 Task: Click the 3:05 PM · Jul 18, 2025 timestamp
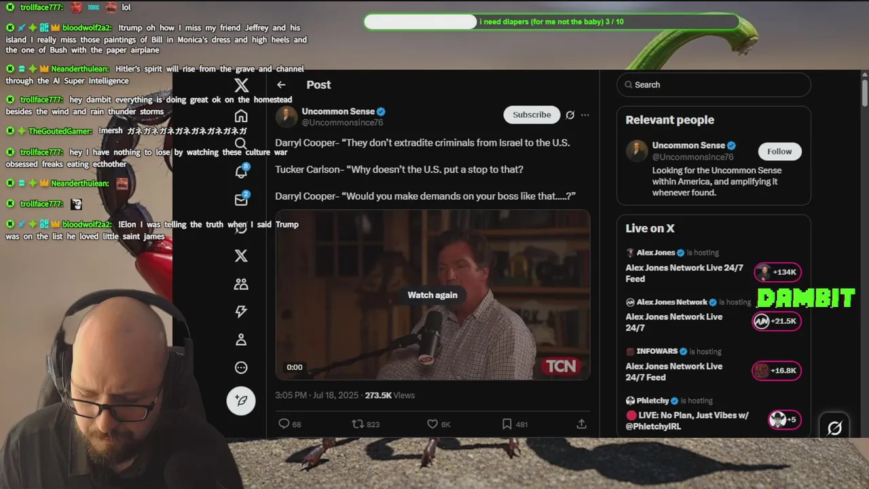[317, 395]
